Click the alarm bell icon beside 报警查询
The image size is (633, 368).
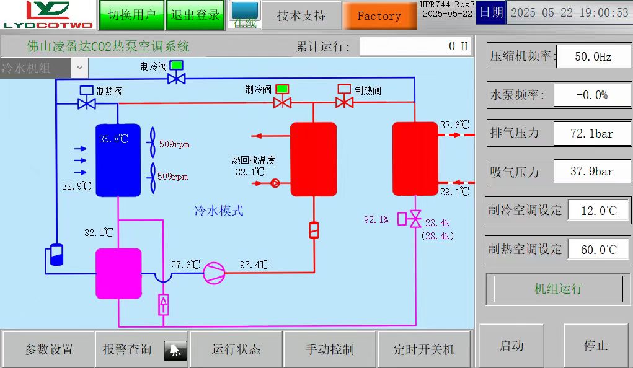click(x=175, y=350)
